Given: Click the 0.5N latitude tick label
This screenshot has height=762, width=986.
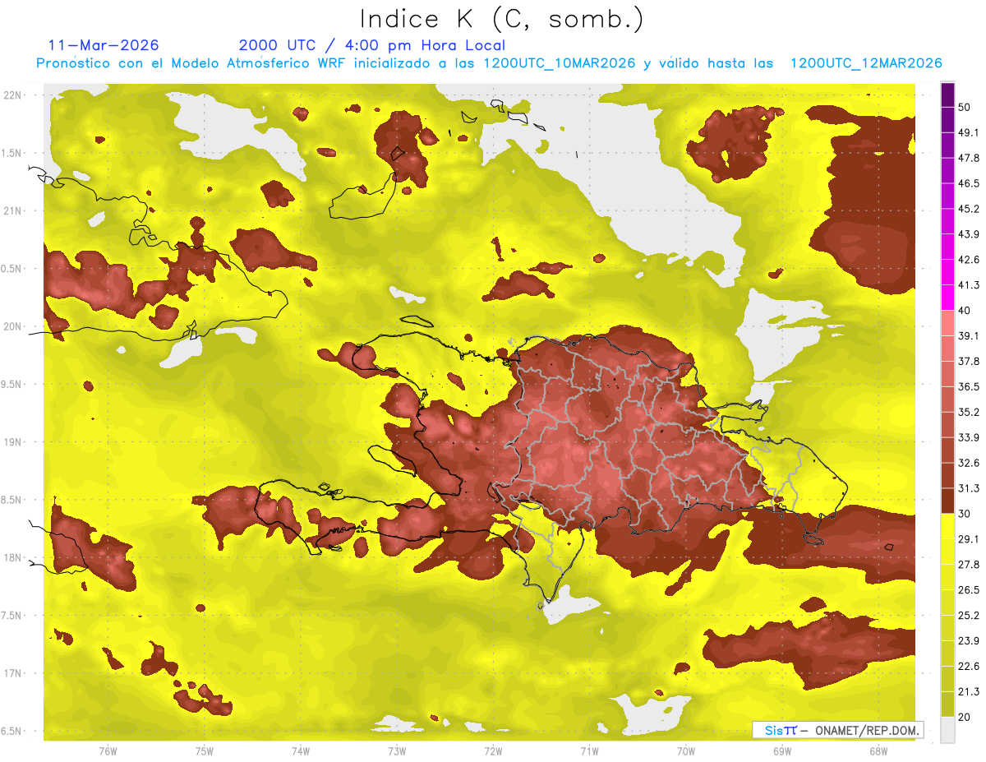Looking at the screenshot, I should (11, 269).
